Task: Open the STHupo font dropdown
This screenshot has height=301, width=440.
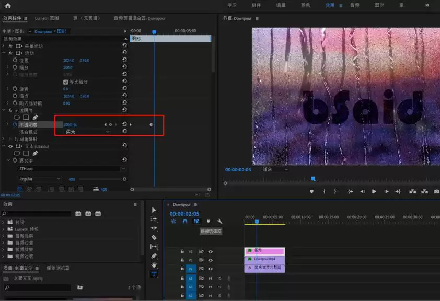Action: click(72, 169)
